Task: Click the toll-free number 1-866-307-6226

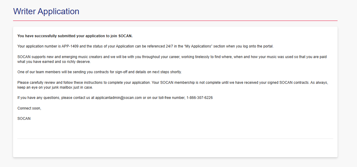Action: pos(199,98)
